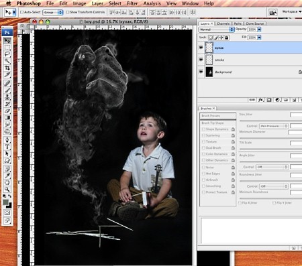Hide the Background layer
Image resolution: width=302 pixels, height=266 pixels.
[x=201, y=72]
